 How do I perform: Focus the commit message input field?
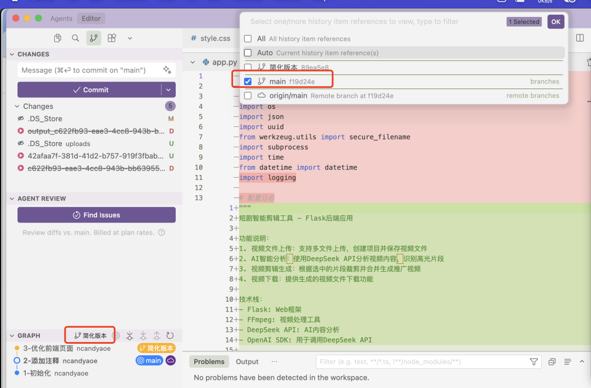tap(89, 70)
